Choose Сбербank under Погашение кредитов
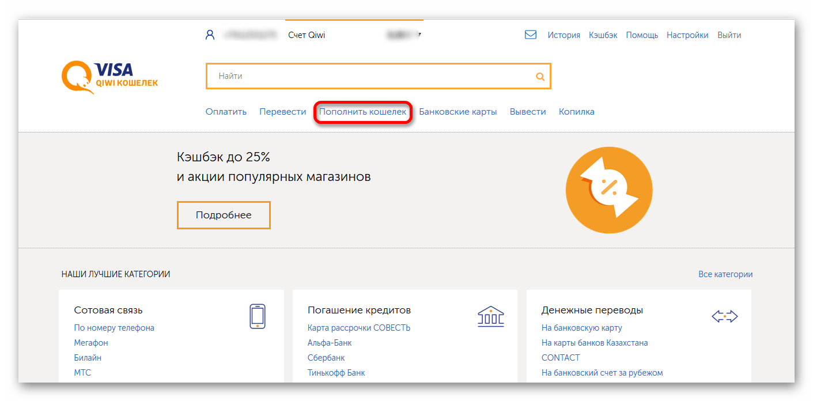The width and height of the screenshot is (813, 401). pyautogui.click(x=326, y=358)
